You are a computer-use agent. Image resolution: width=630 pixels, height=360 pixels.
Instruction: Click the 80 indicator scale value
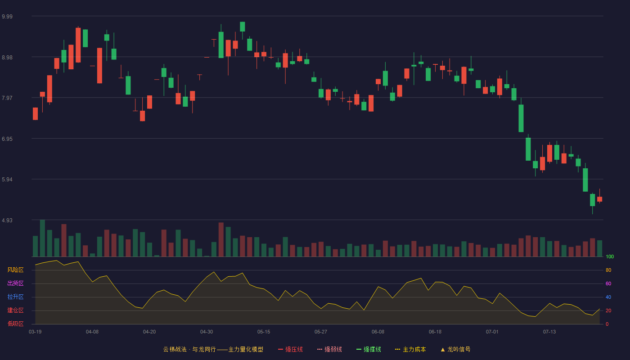[x=608, y=270]
